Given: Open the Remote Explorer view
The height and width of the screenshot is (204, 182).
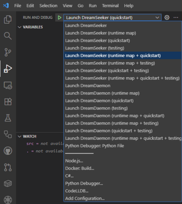Looking at the screenshot, I should [8, 85].
